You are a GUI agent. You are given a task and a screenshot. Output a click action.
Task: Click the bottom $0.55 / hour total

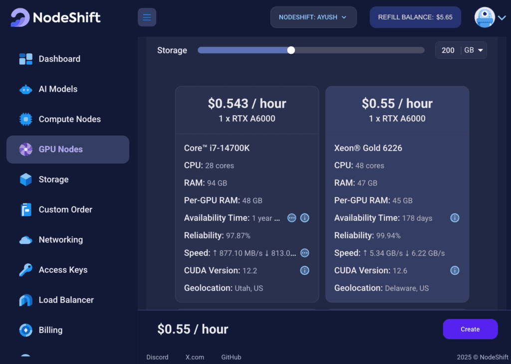pos(193,329)
